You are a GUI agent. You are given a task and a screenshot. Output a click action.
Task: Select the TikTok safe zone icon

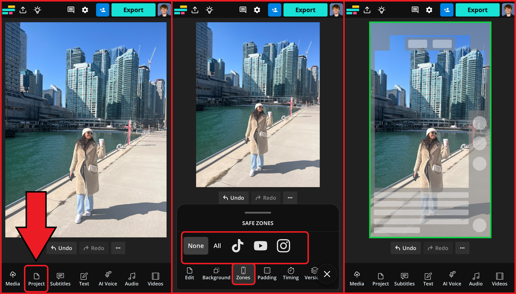237,246
